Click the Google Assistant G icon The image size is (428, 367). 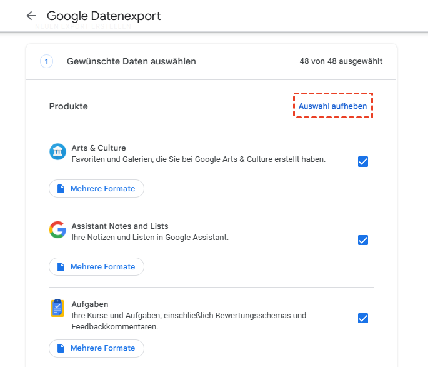pyautogui.click(x=57, y=229)
